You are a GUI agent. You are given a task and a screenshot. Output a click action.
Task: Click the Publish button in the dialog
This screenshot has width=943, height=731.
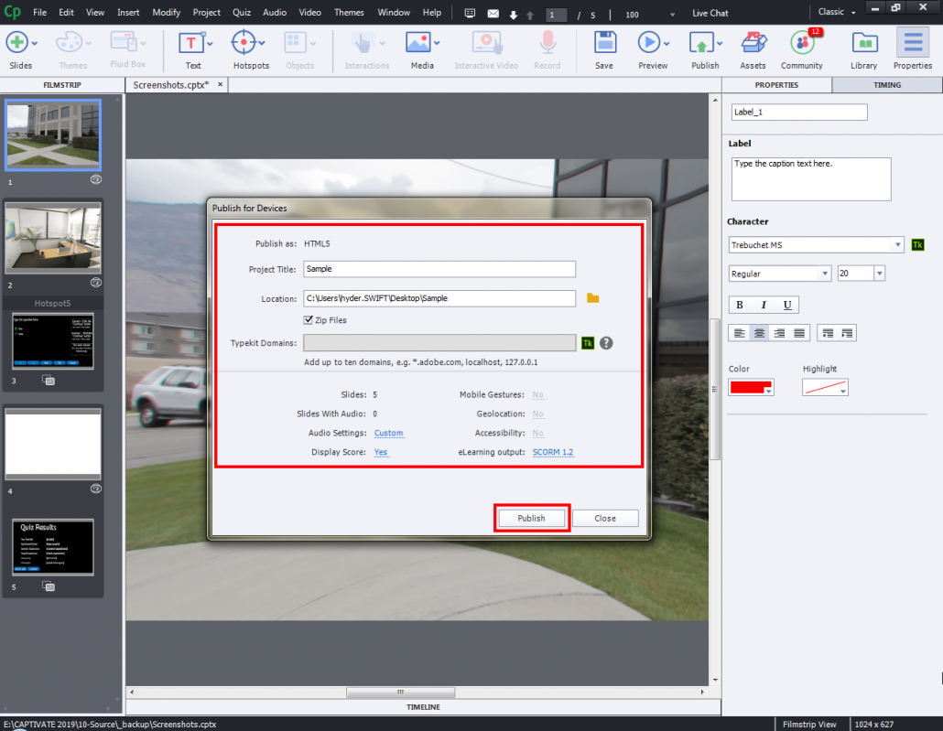click(532, 518)
